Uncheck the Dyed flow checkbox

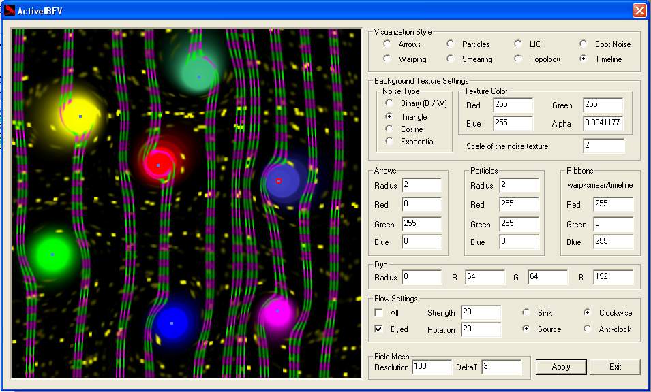379,329
